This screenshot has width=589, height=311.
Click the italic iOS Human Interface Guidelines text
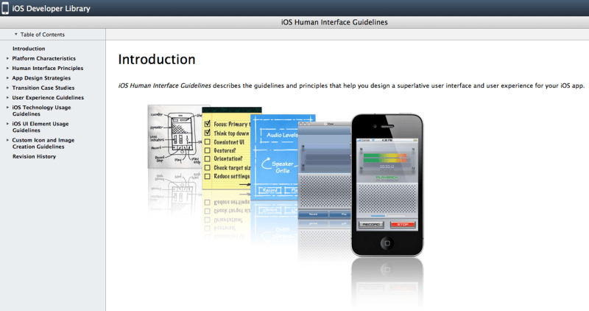click(x=164, y=85)
